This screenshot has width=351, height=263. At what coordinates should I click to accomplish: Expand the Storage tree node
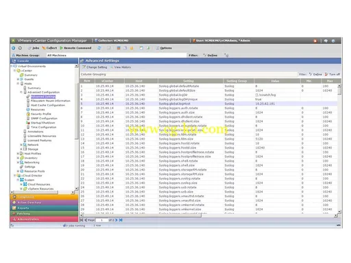[x=21, y=149]
